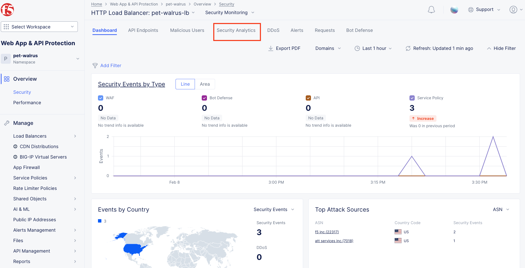Click the funnel filter icon
This screenshot has height=268, width=525.
tap(95, 66)
